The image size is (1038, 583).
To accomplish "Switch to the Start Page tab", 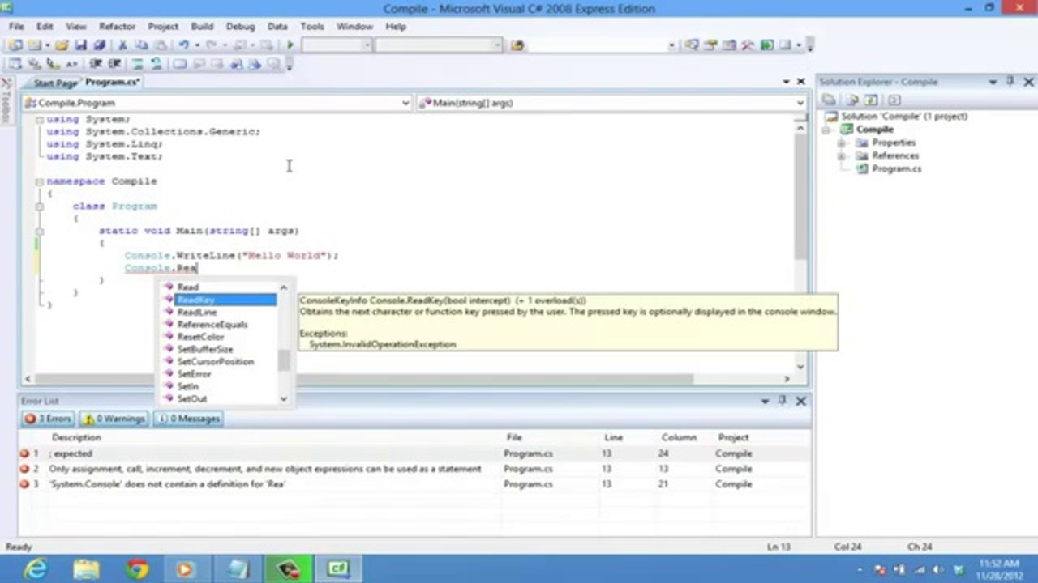I will (x=55, y=83).
